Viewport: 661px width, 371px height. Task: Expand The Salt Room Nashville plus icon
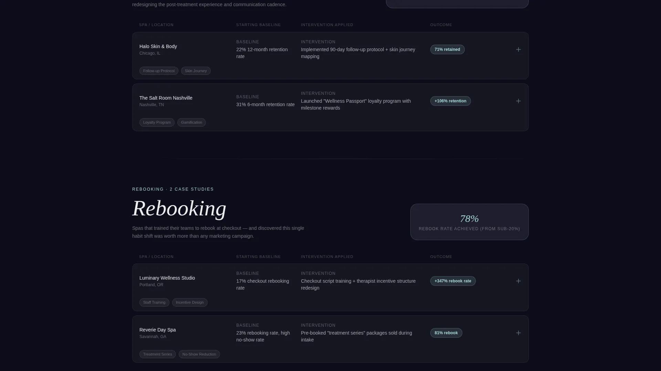tap(518, 101)
